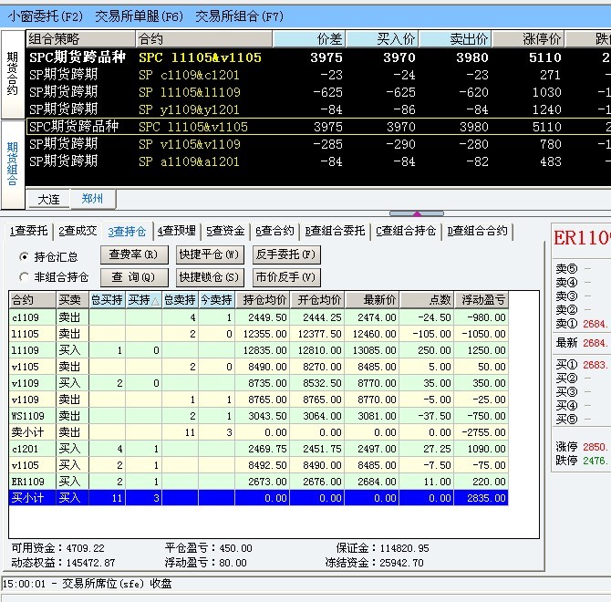Click the 持仓均价 column header
Image resolution: width=611 pixels, height=602 pixels.
263,300
